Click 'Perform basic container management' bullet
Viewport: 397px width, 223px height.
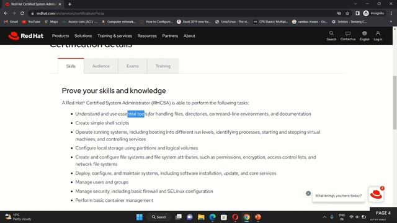tap(114, 200)
